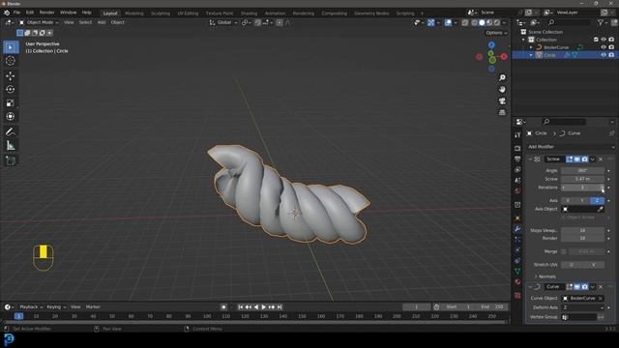Select the Z axis for Screw
619x348 pixels.
click(597, 200)
